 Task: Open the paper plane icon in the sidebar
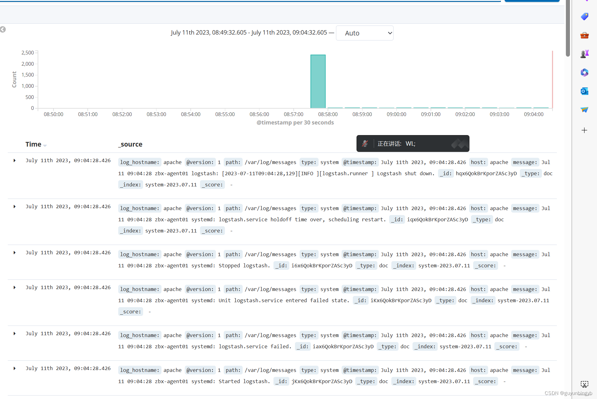(585, 110)
